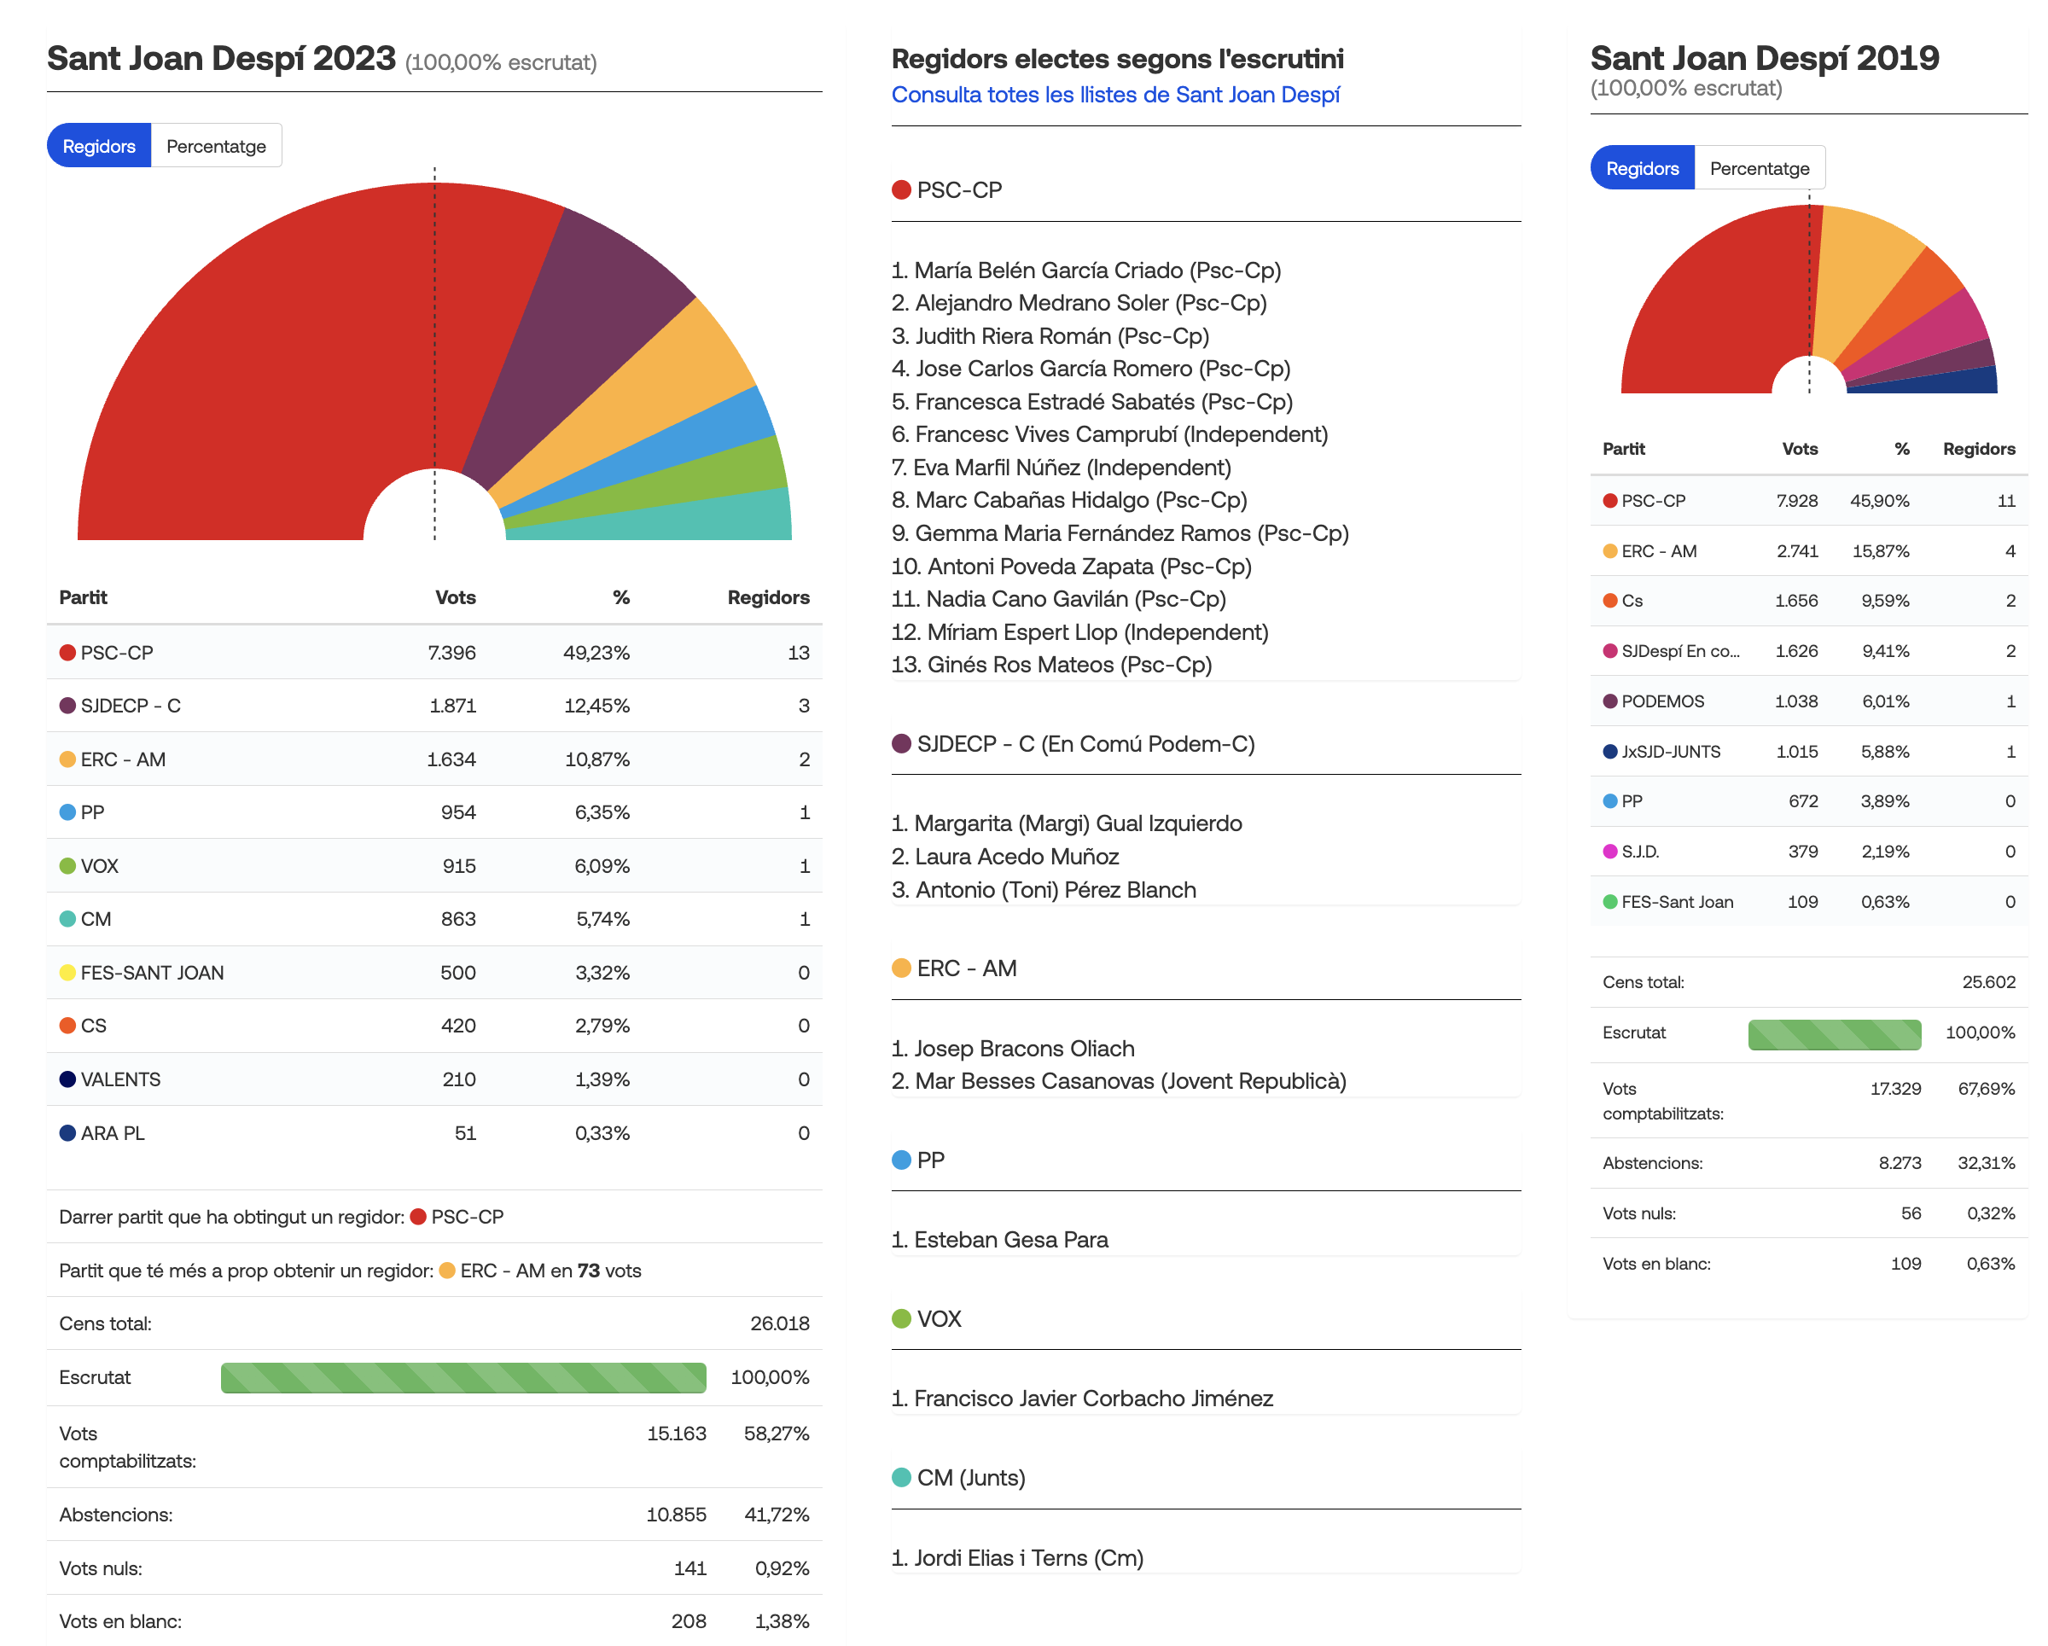Open link to all Sant Joan Despí lists
Image resolution: width=2048 pixels, height=1646 pixels.
(x=1114, y=95)
